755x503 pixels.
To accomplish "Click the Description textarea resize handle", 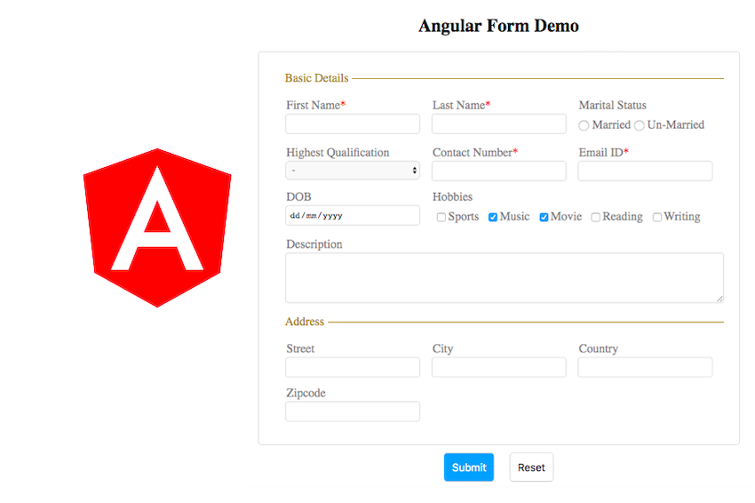I will (719, 299).
